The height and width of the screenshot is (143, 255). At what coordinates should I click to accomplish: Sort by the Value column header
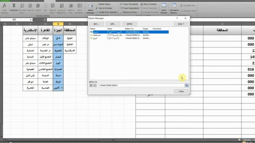(110, 29)
